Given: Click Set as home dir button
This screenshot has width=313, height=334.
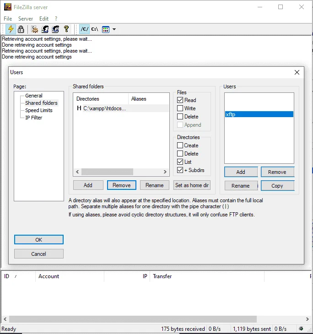Looking at the screenshot, I should [192, 185].
